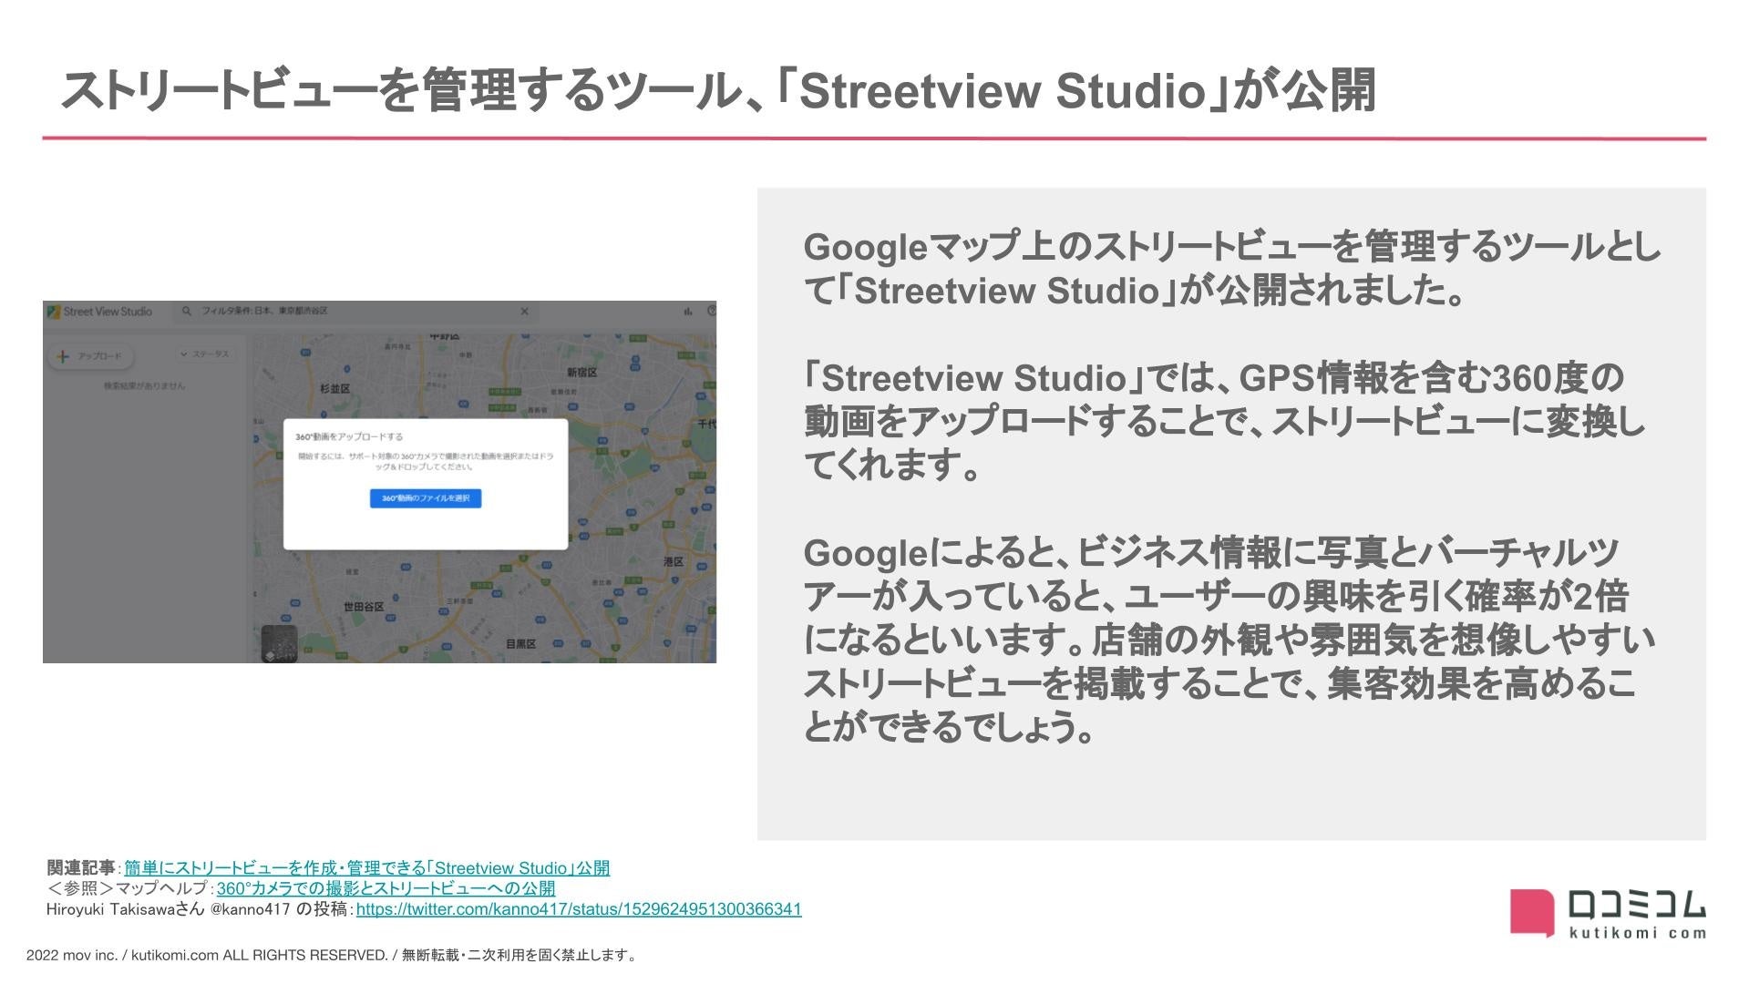
Task: Click the 360°動画をアップロードする dialog title
Action: (x=349, y=437)
